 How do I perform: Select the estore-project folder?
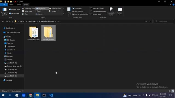point(48,33)
